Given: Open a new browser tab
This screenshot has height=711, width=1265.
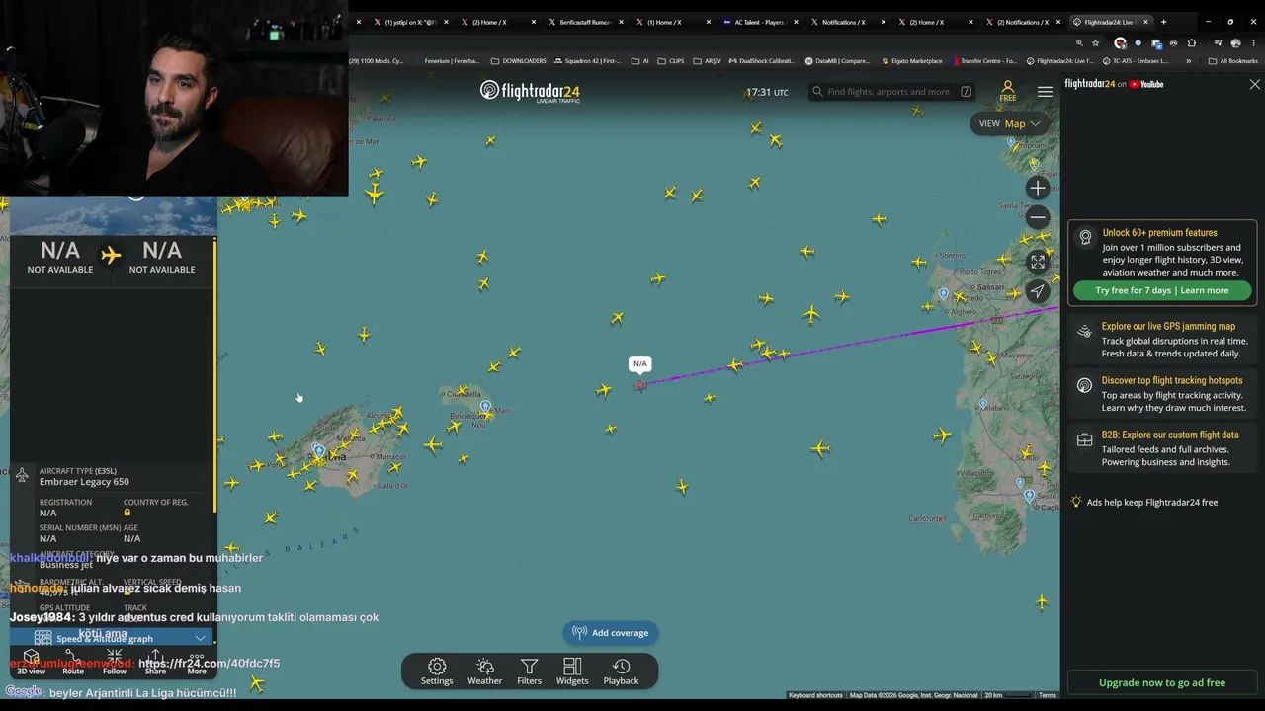Looking at the screenshot, I should pos(1163,22).
